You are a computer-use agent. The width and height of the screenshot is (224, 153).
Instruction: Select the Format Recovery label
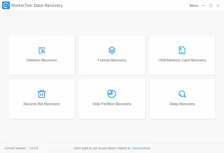point(112,60)
